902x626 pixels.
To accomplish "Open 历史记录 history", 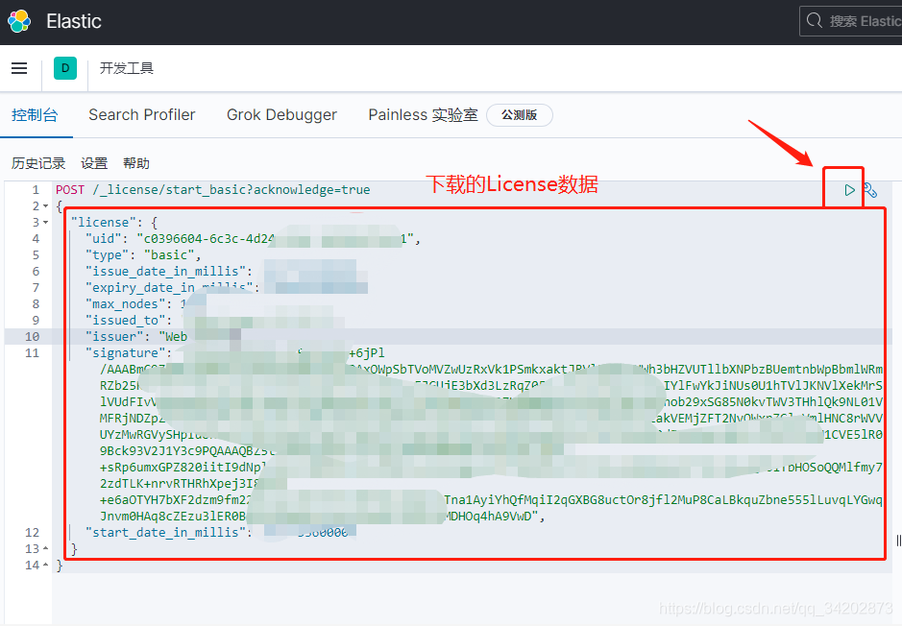I will pyautogui.click(x=38, y=163).
